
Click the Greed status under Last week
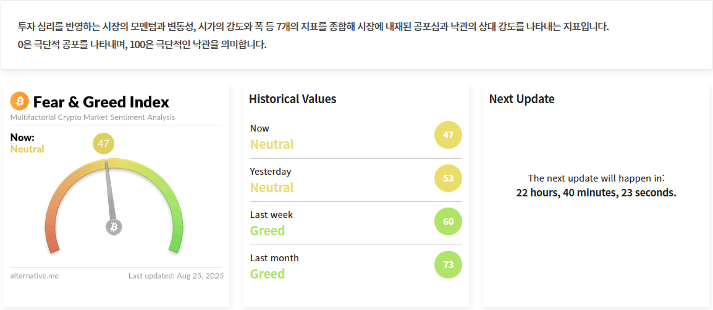[268, 230]
